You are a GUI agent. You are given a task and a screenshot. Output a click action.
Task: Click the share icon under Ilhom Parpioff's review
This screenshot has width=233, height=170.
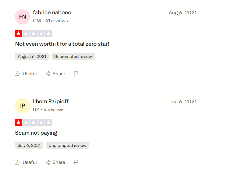[47, 162]
